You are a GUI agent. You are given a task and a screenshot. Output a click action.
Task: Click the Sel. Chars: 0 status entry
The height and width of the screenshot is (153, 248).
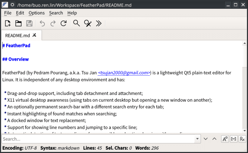(x=119, y=148)
